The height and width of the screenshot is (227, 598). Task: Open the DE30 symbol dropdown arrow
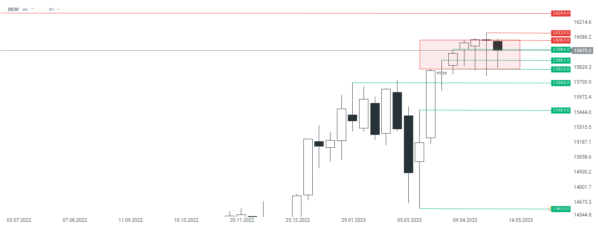tap(32, 9)
